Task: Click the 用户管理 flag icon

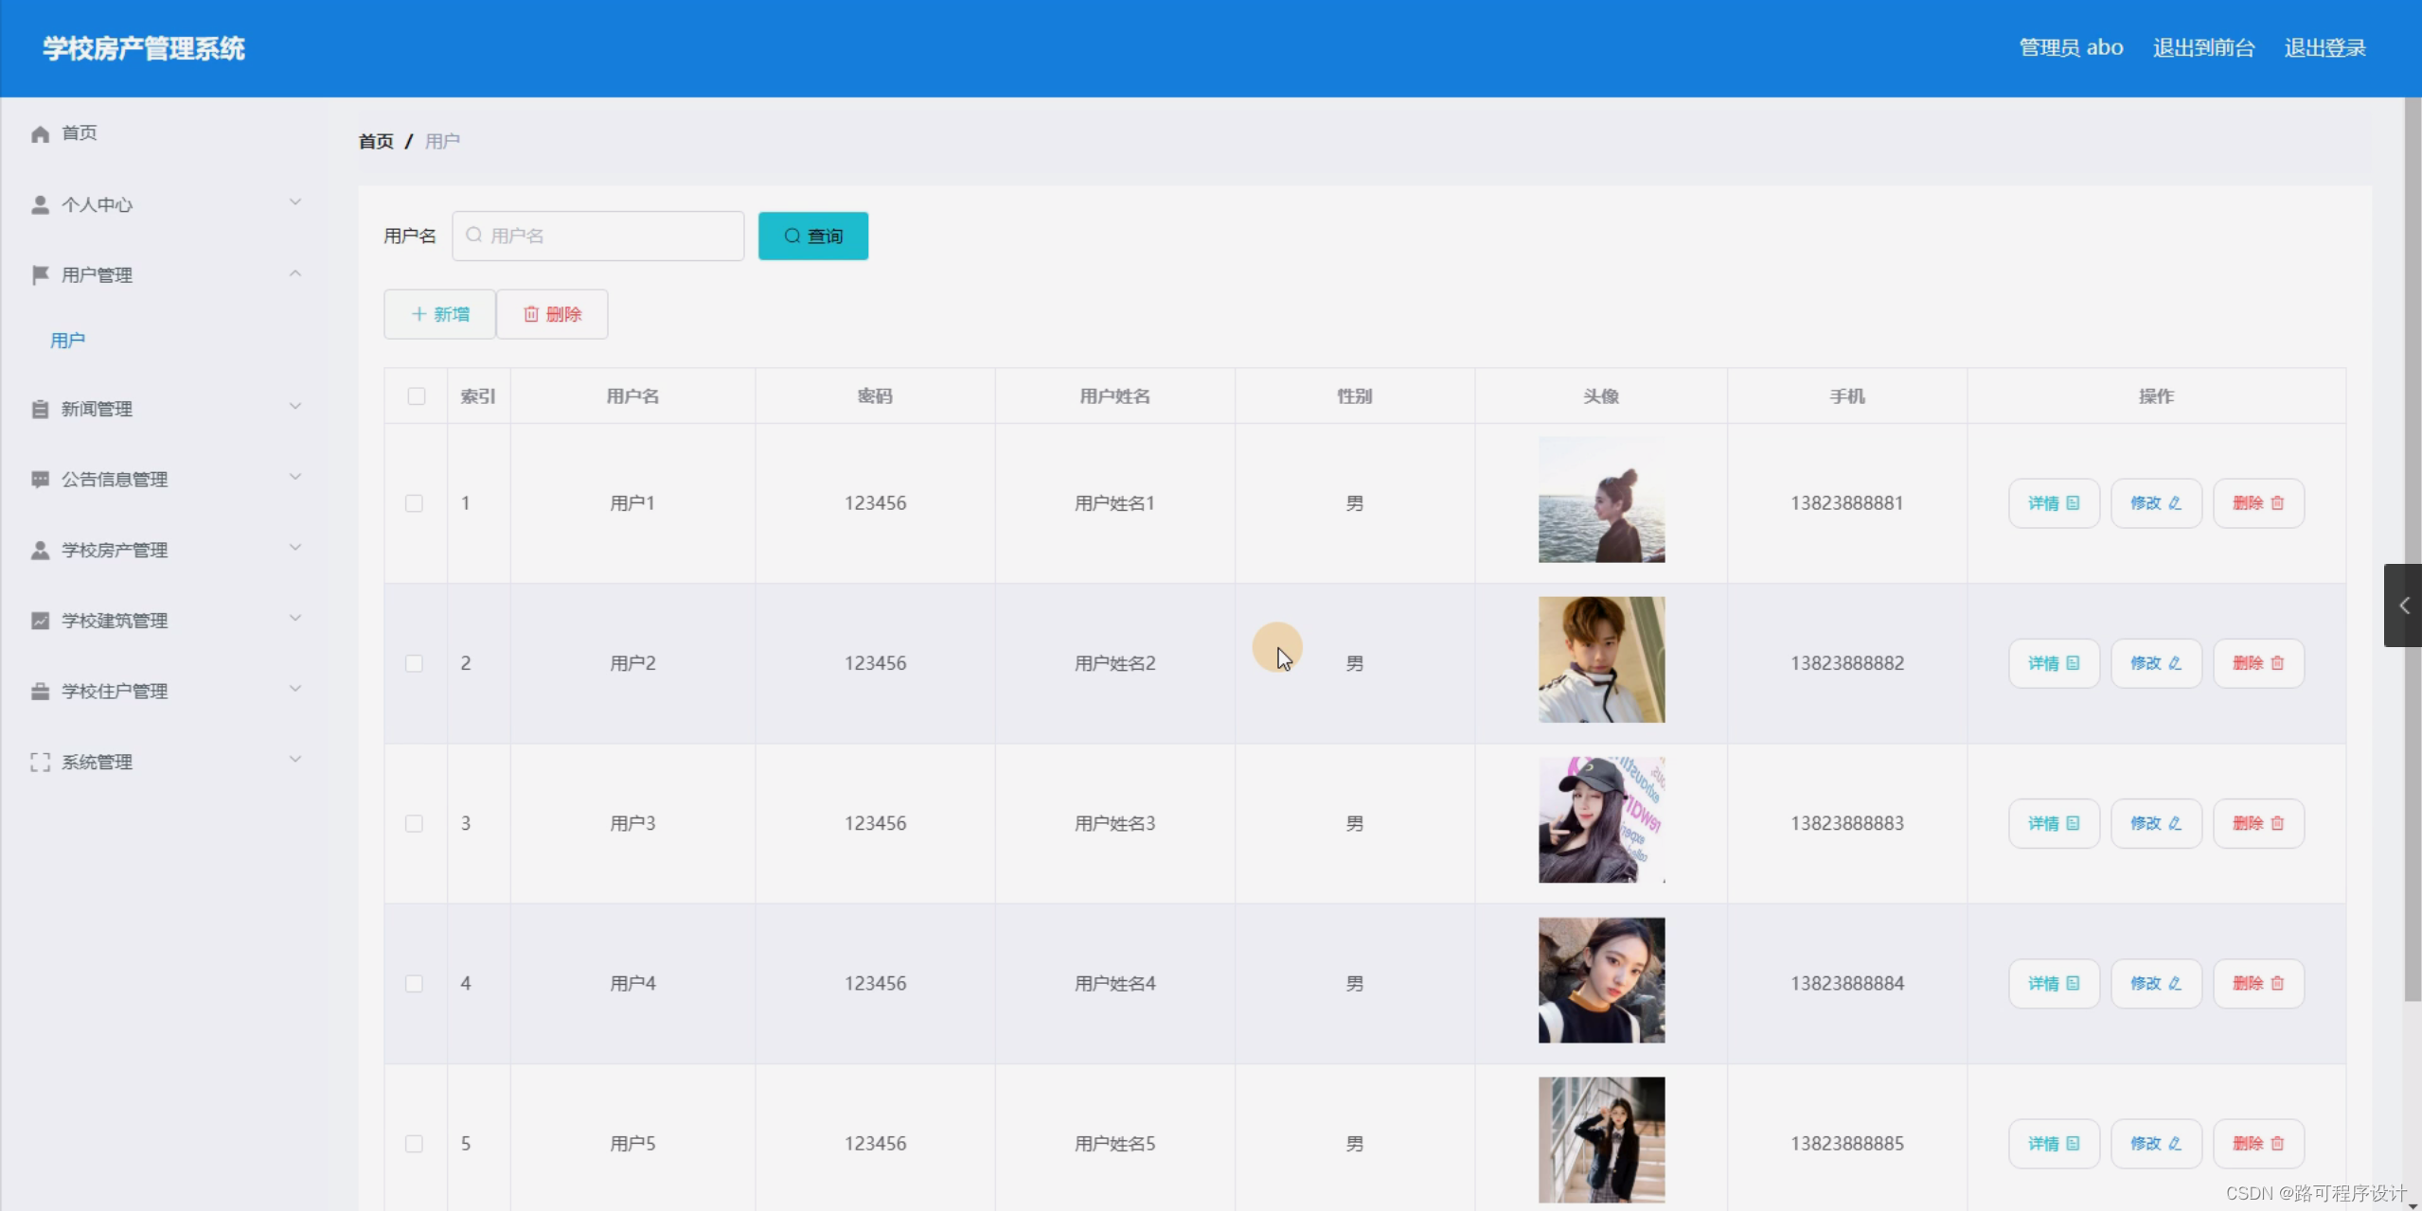Action: (x=40, y=274)
